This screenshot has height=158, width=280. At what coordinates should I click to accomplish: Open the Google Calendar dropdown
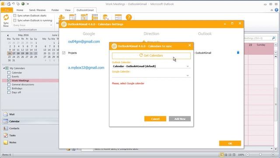tap(151, 75)
